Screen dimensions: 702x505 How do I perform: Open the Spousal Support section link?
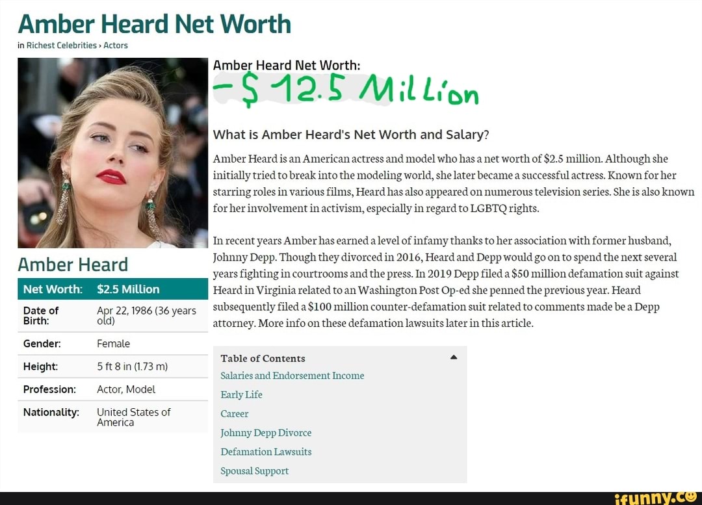pyautogui.click(x=254, y=471)
